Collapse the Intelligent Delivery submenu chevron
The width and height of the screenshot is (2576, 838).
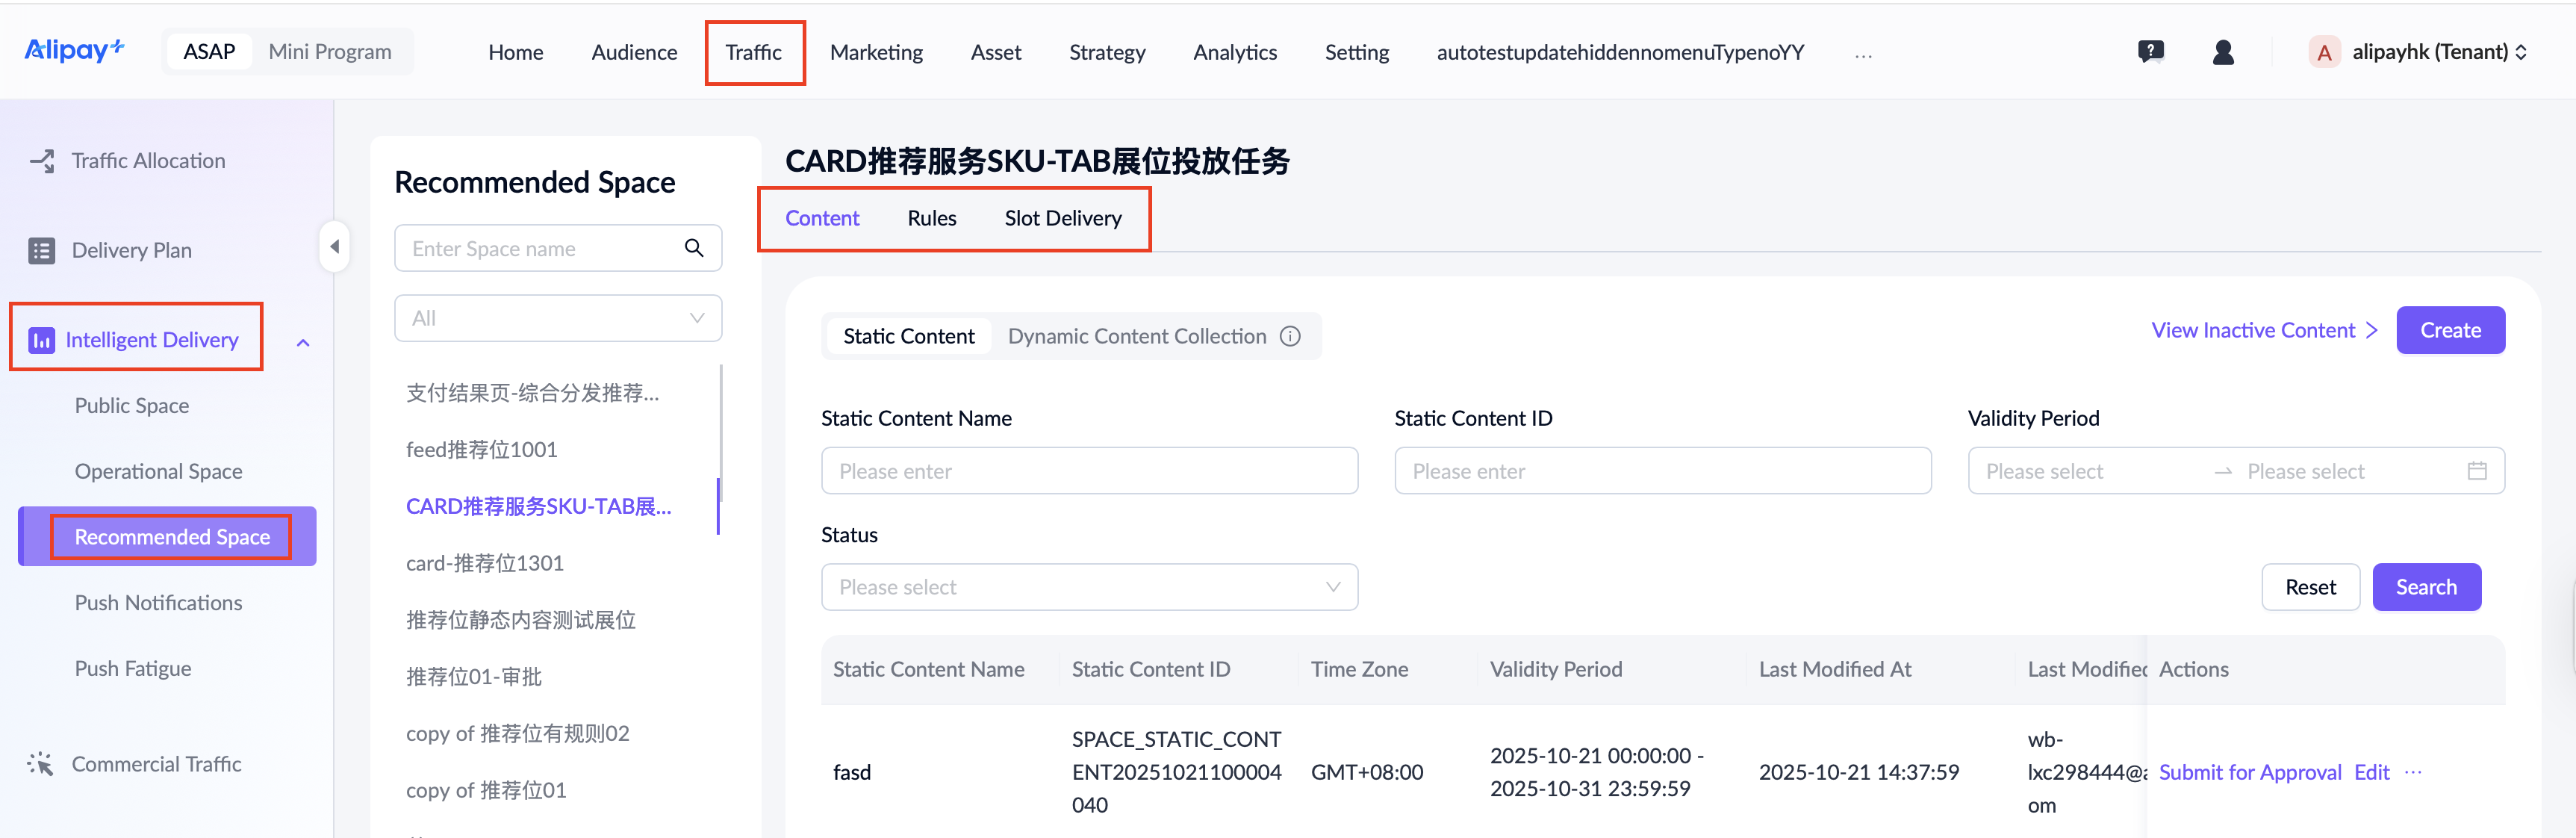coord(303,343)
